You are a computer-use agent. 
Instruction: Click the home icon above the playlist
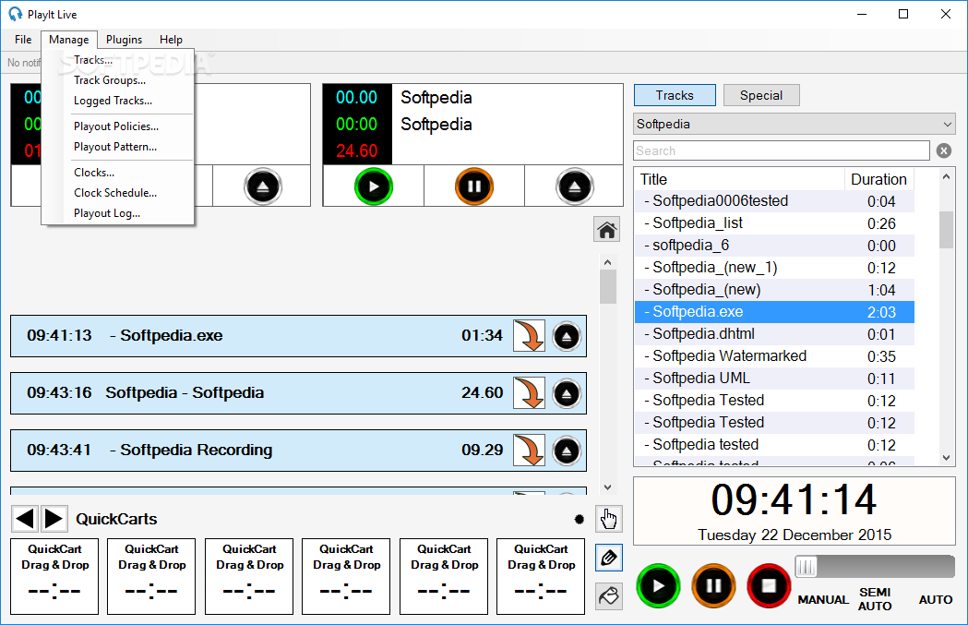coord(607,230)
